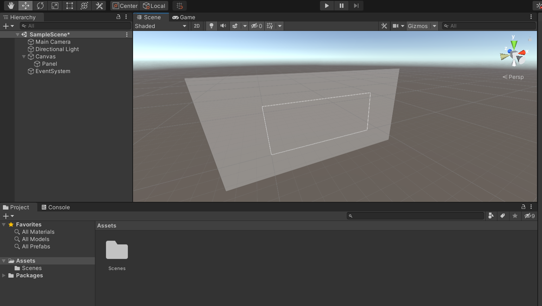Toggle Center pivot mode in the toolbar
The height and width of the screenshot is (306, 542).
(x=125, y=6)
